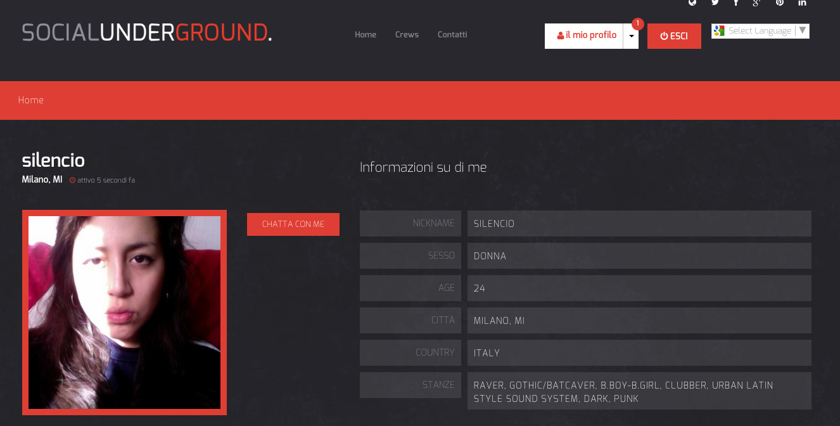Open the Contatti menu item

point(452,35)
